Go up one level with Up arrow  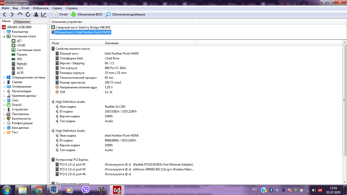coord(20,14)
